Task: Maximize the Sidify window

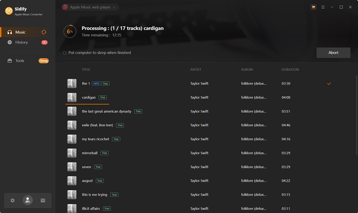Action: click(x=341, y=7)
